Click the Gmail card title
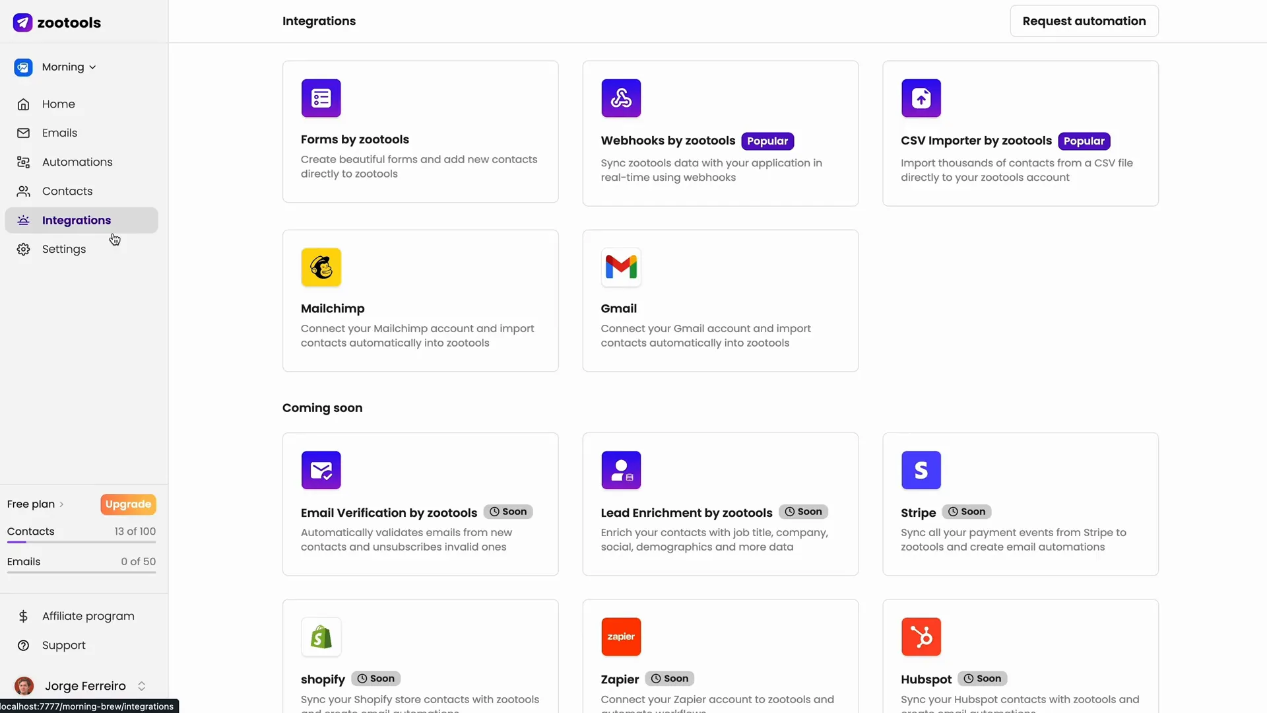The width and height of the screenshot is (1267, 713). 618,309
